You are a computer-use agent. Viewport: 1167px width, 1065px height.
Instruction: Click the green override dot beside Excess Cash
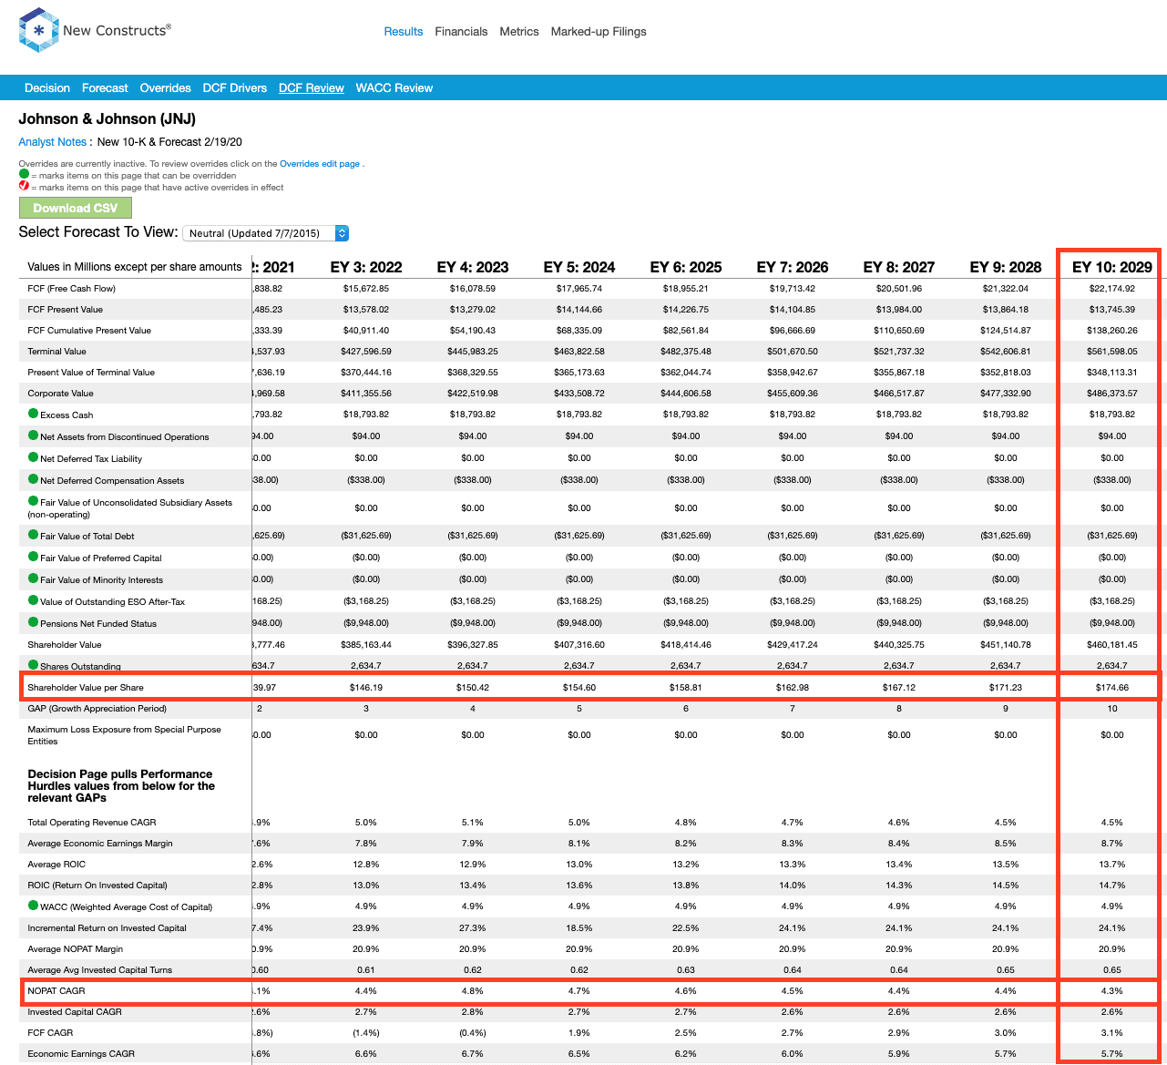point(34,414)
